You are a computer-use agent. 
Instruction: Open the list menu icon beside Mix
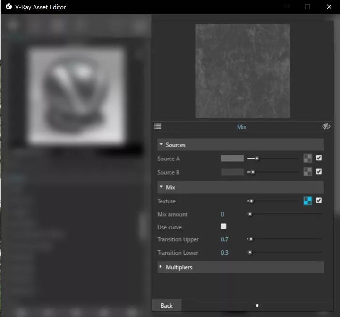[x=158, y=126]
